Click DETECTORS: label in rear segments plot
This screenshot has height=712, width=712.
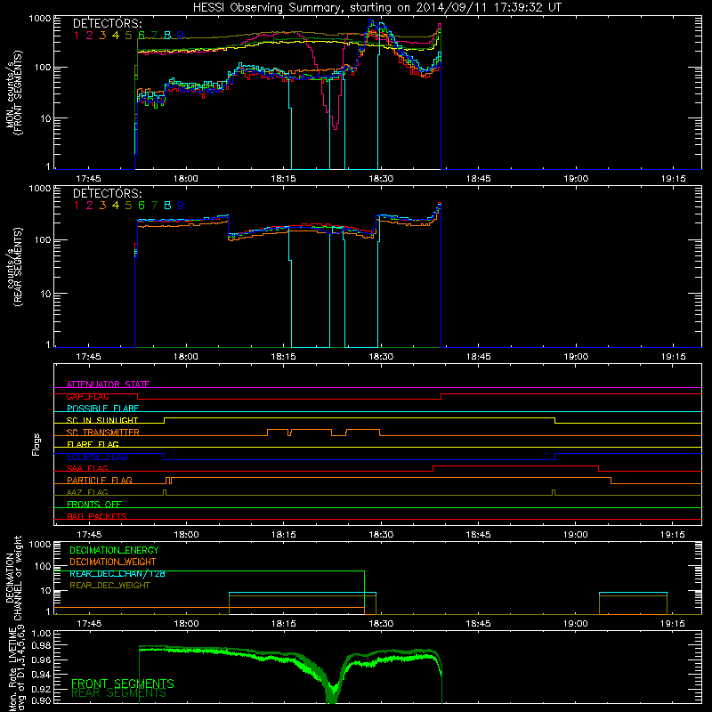107,193
